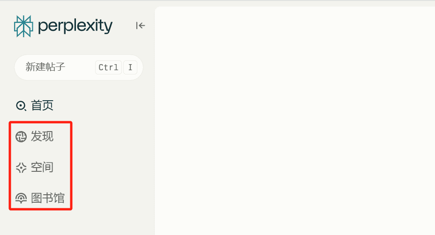Click the perplexity wordmark text
This screenshot has height=235, width=435.
(x=75, y=26)
